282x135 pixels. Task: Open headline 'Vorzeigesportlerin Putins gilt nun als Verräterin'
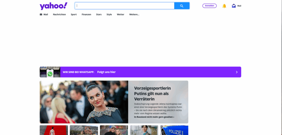(x=153, y=94)
